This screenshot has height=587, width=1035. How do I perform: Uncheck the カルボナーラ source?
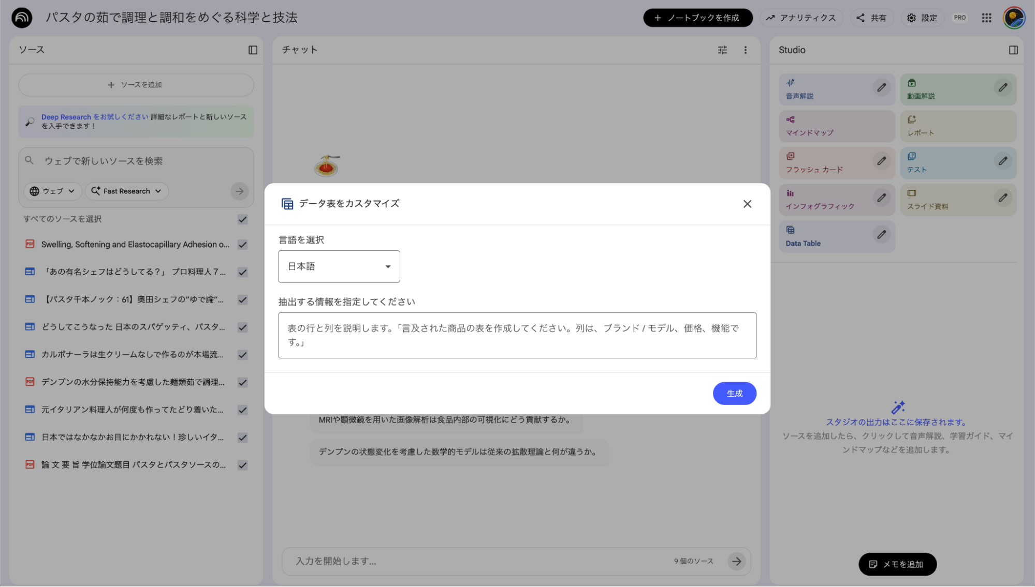click(242, 355)
